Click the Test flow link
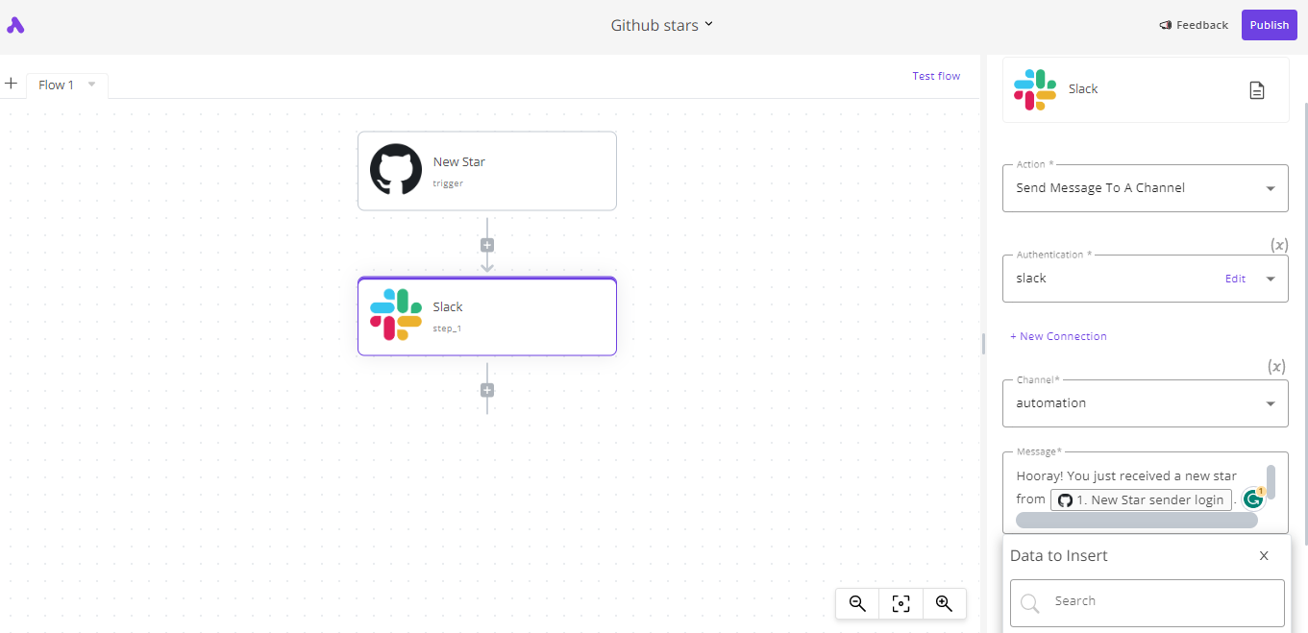The width and height of the screenshot is (1308, 633). pyautogui.click(x=935, y=75)
